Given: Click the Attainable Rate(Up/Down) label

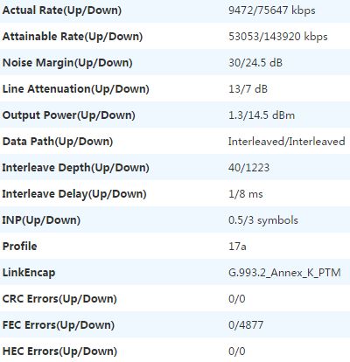Looking at the screenshot, I should coord(73,37).
